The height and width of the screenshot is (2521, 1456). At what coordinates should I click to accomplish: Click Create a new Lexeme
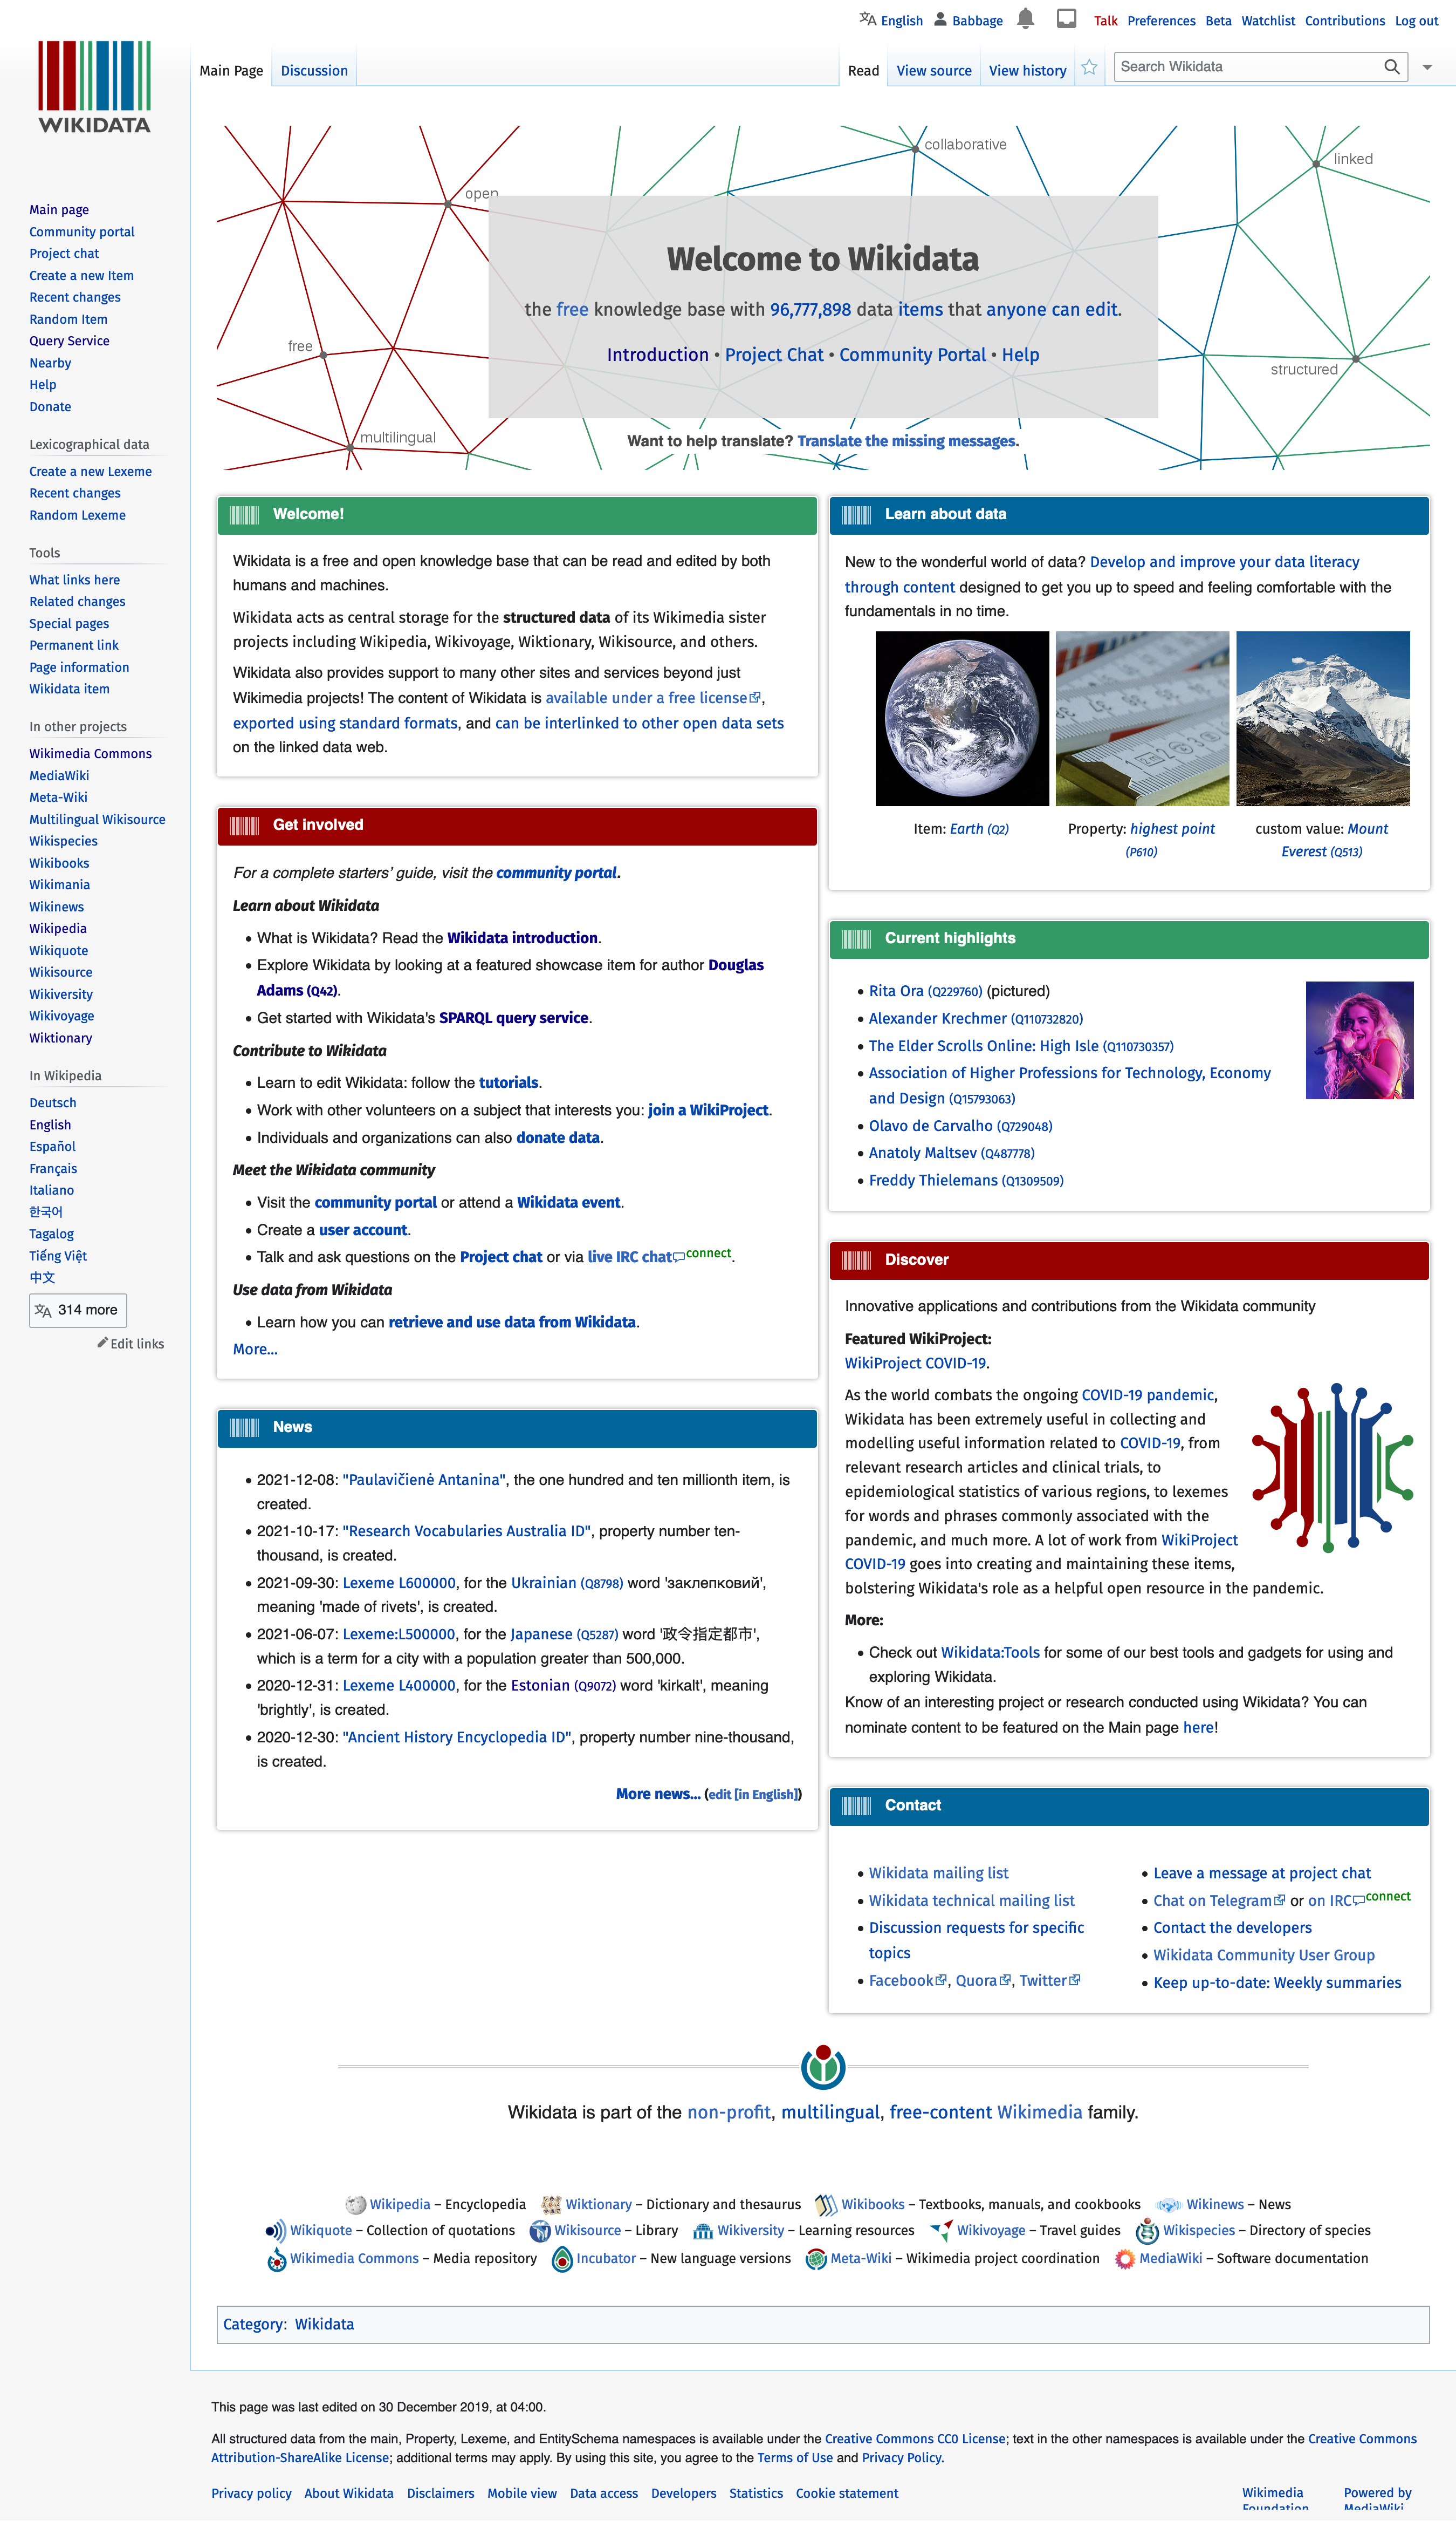(90, 471)
